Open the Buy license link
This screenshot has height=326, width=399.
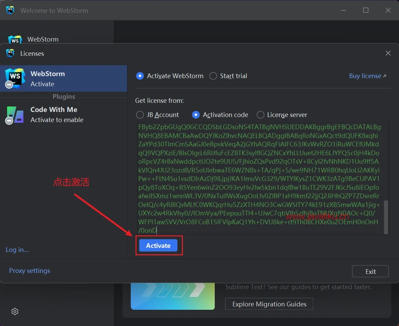[366, 76]
